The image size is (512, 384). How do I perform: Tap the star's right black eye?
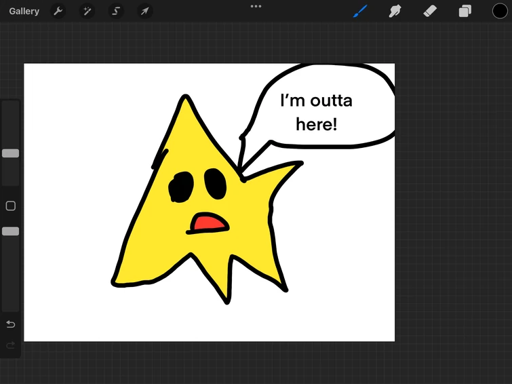tap(216, 183)
